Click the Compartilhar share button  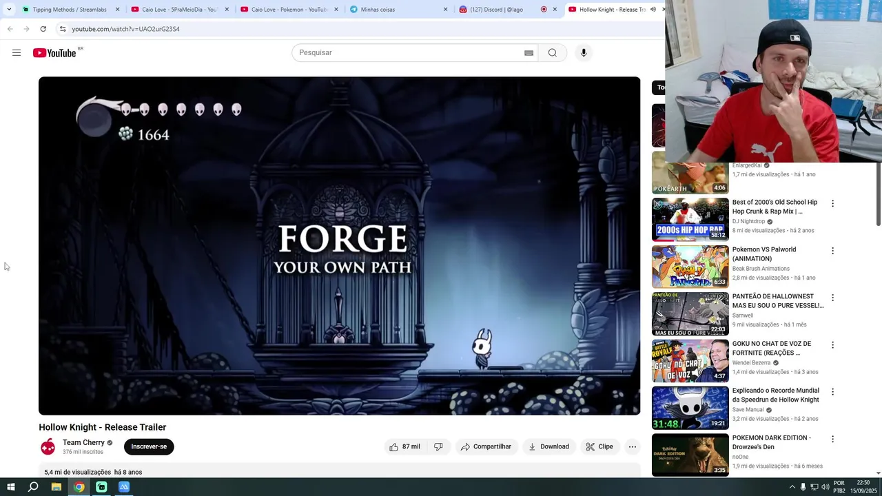point(486,446)
